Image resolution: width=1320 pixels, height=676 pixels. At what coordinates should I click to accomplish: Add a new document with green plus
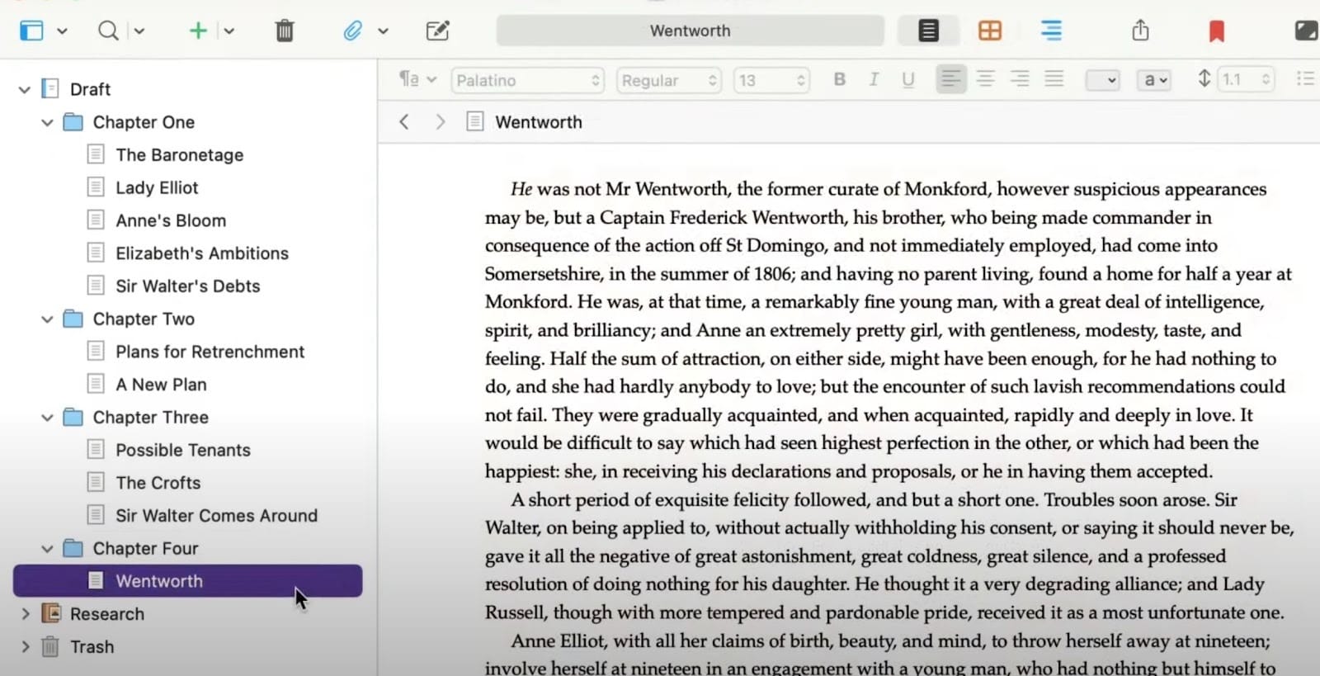197,31
